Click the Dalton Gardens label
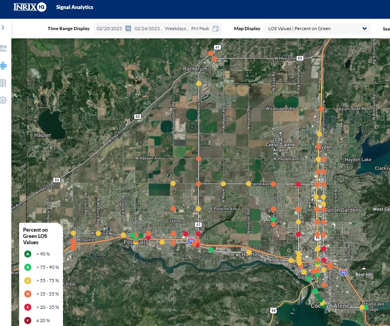Screen dimensions: 390x326 tap(343, 210)
